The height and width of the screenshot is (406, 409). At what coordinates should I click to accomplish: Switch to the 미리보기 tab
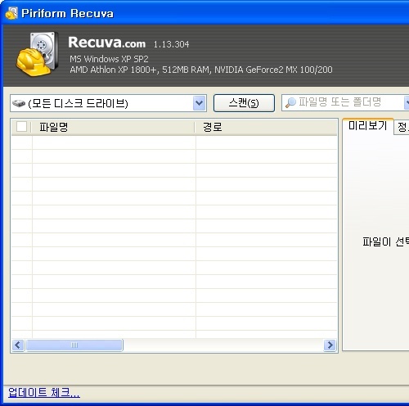[x=367, y=126]
